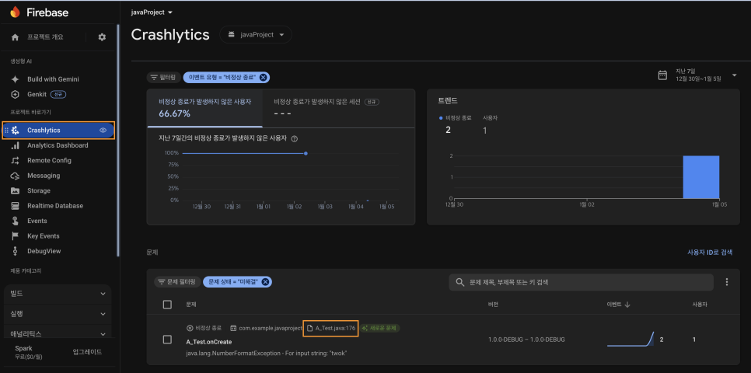Click the Realtime Database icon
Screen dimensions: 751x373
coord(16,206)
